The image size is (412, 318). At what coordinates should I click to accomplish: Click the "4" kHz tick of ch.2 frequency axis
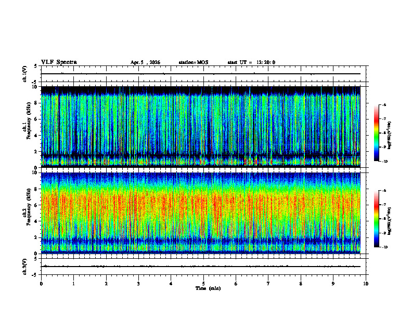coord(36,221)
